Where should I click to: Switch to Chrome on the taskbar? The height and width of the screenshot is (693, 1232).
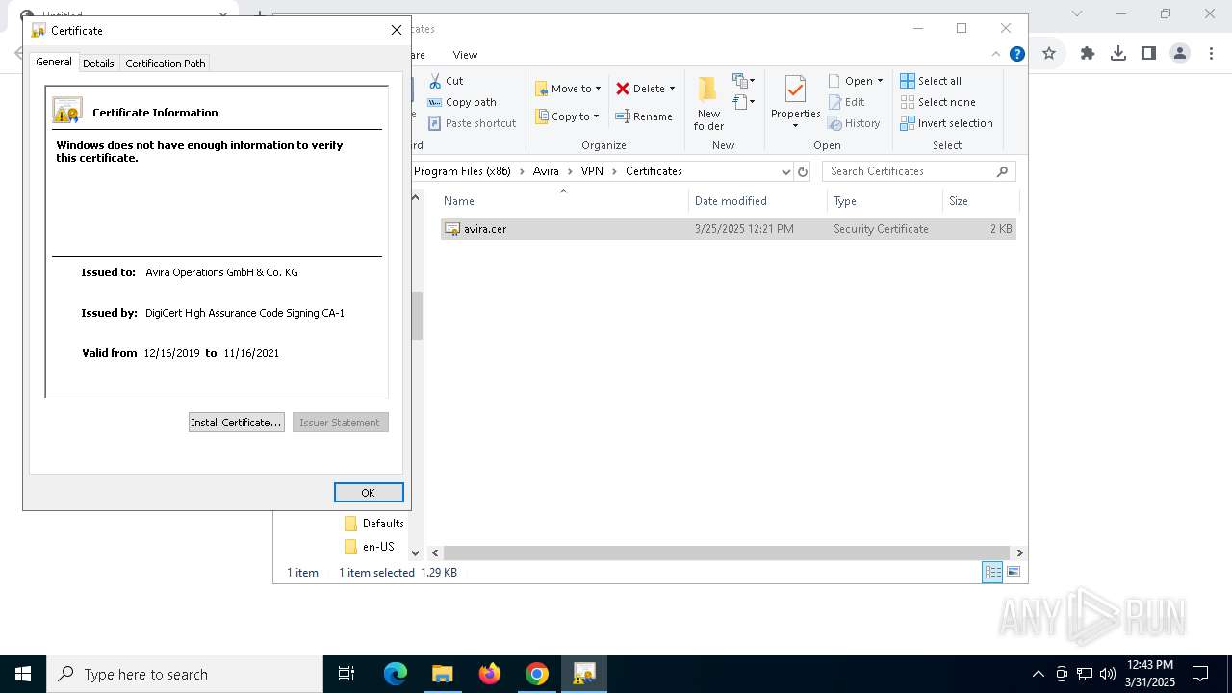click(x=537, y=674)
